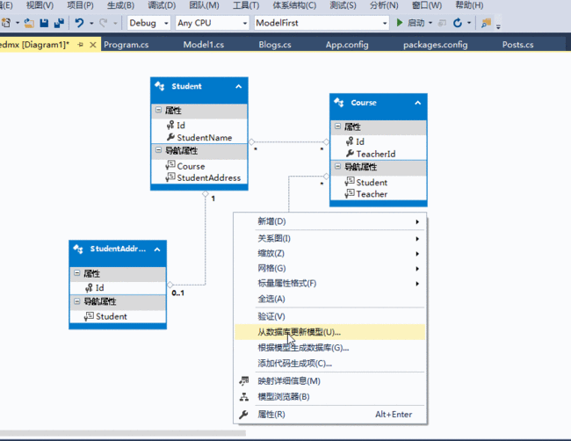571x441 pixels.
Task: Collapse the 导航属性 section in Course entity
Action: click(x=337, y=166)
